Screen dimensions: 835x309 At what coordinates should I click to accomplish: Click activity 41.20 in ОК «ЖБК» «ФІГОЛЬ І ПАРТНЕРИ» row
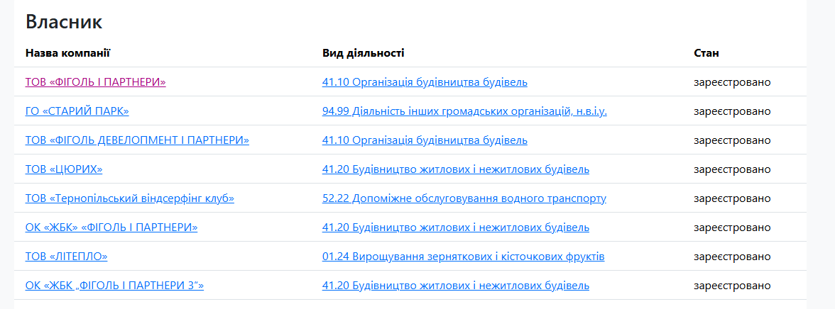(455, 227)
